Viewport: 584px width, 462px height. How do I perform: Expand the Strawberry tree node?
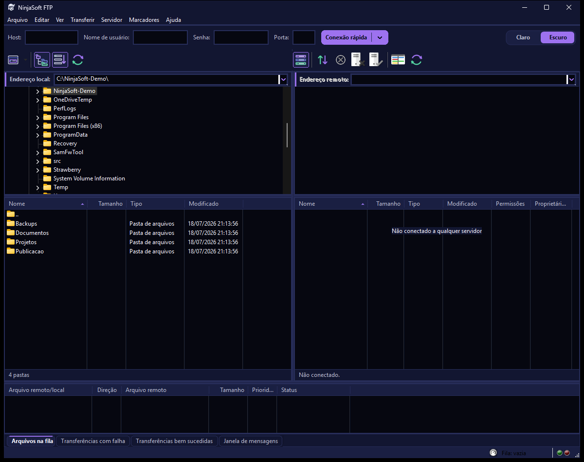pyautogui.click(x=37, y=170)
